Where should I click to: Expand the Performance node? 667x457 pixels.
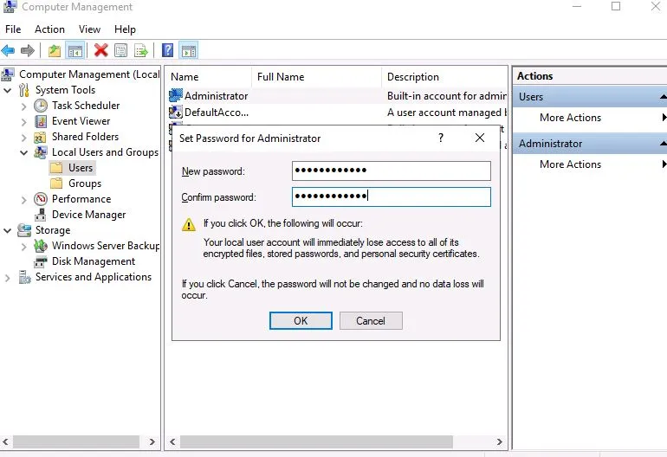[24, 200]
